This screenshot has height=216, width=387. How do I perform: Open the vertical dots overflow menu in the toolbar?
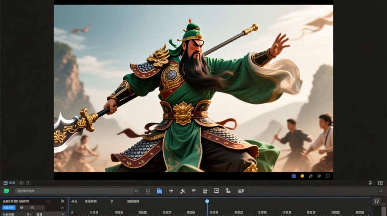click(x=250, y=191)
